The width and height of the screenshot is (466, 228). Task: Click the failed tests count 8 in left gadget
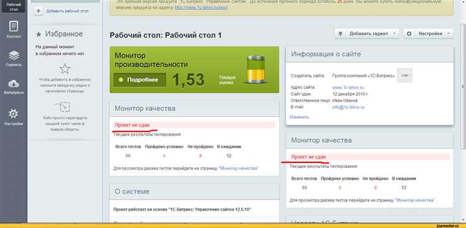coord(200,156)
